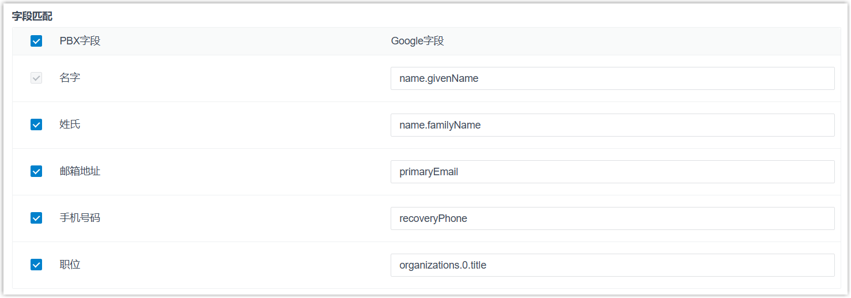851x298 pixels.
Task: Click the name.givenName input field
Action: [x=612, y=78]
